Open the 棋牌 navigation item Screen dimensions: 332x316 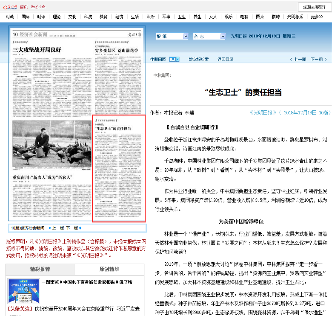pos(275,17)
